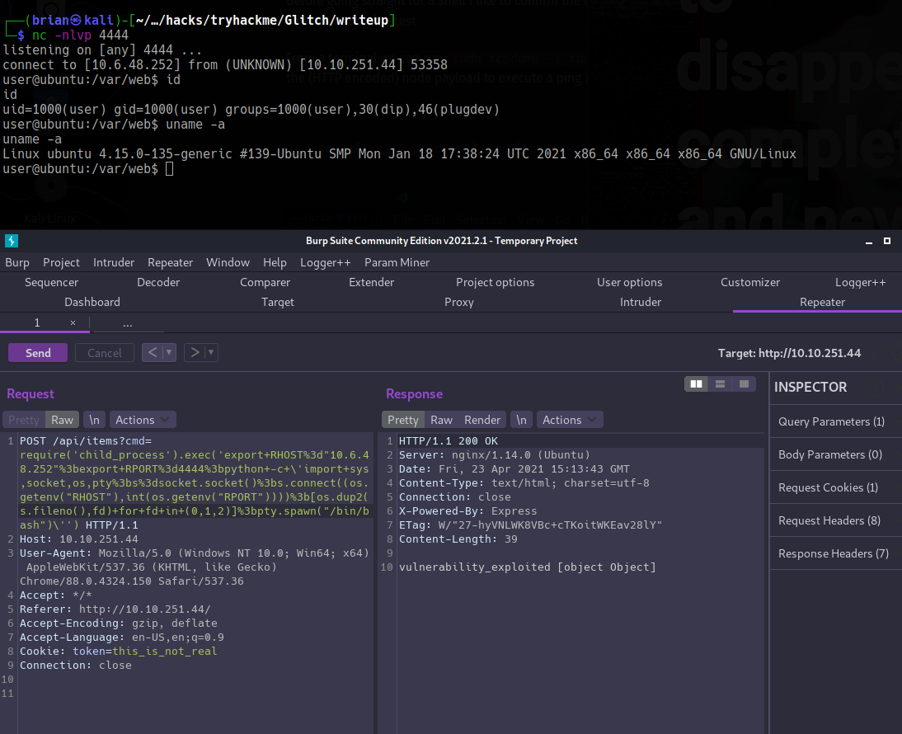The image size is (902, 734).
Task: Switch to the Comparer tab
Action: pyautogui.click(x=265, y=282)
